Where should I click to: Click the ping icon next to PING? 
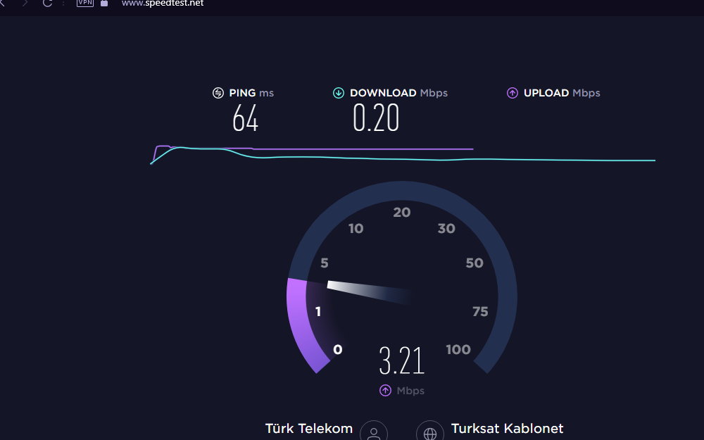[218, 93]
